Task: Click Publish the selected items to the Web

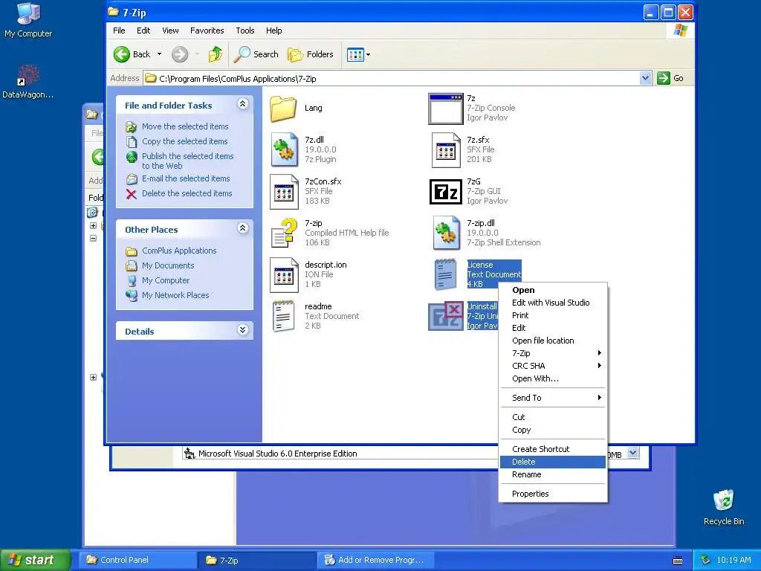Action: click(x=187, y=161)
